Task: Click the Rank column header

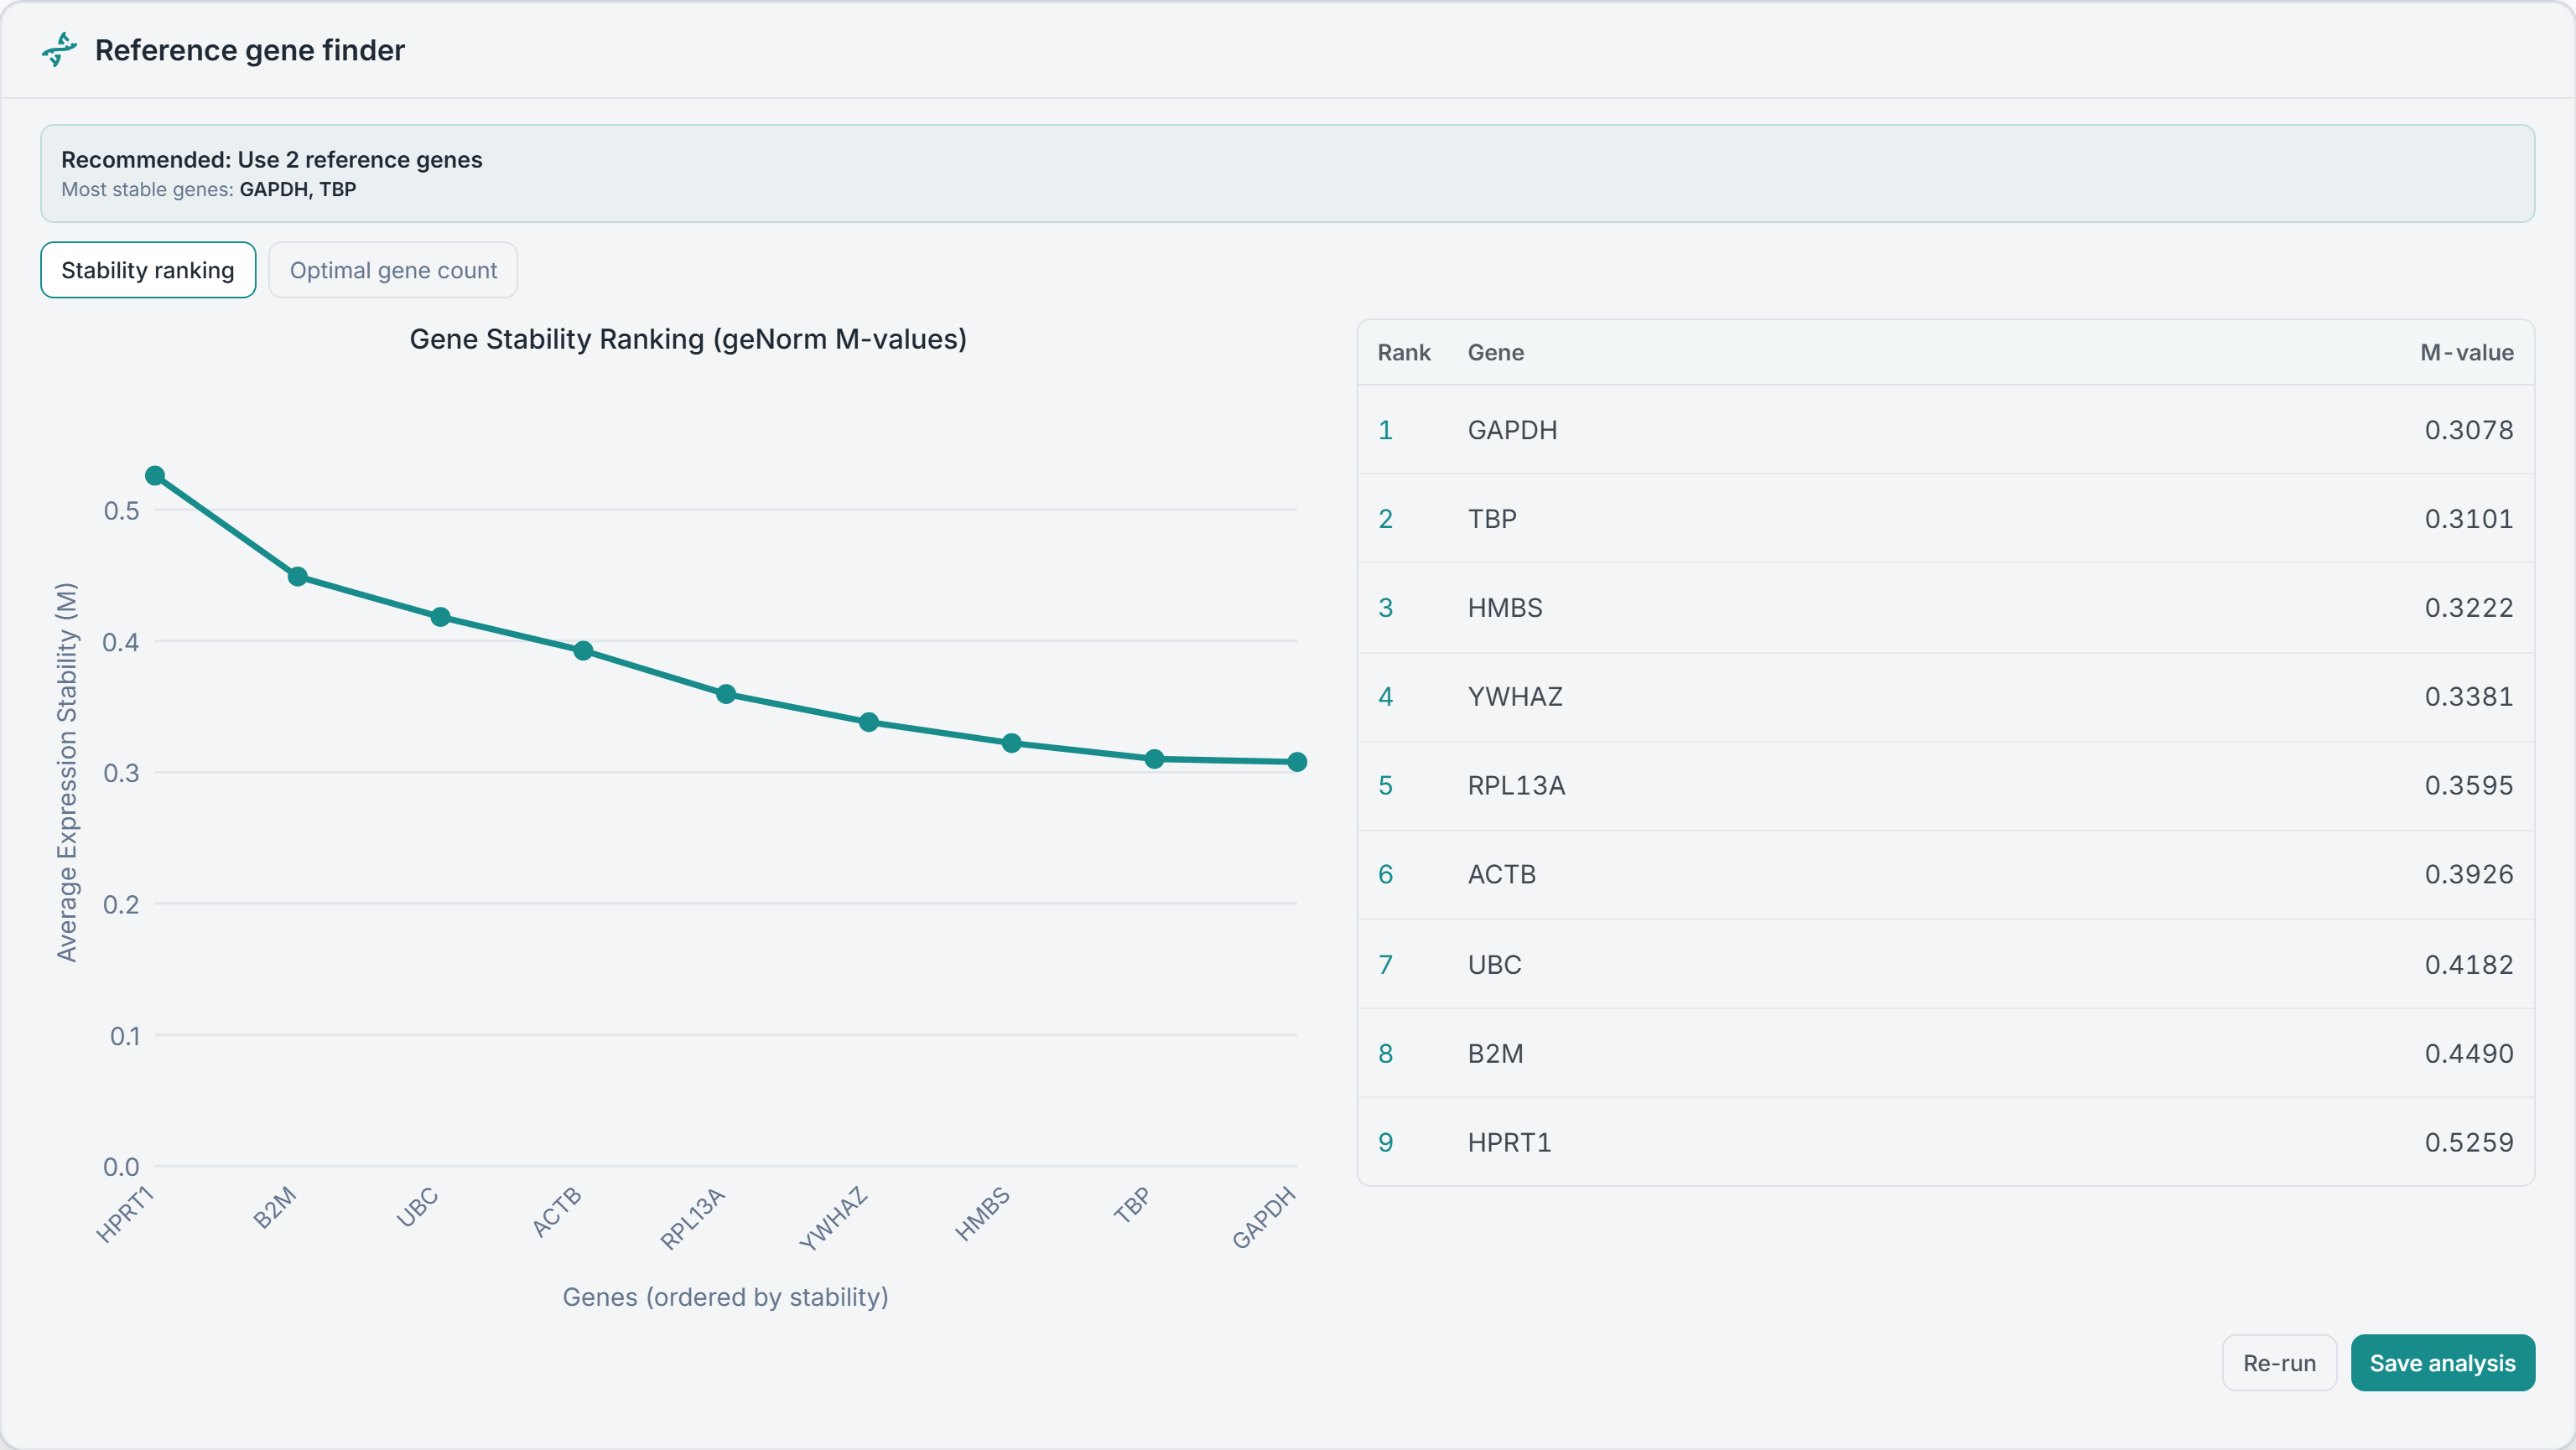Action: click(1404, 353)
